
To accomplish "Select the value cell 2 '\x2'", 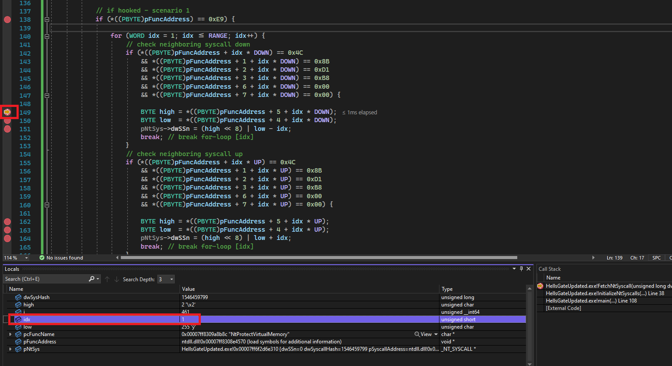I will (x=309, y=305).
